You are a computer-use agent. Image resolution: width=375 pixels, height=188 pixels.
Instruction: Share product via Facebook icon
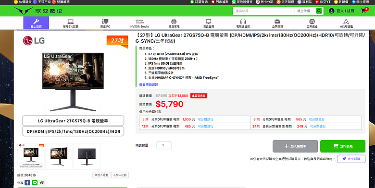pyautogui.click(x=27, y=183)
